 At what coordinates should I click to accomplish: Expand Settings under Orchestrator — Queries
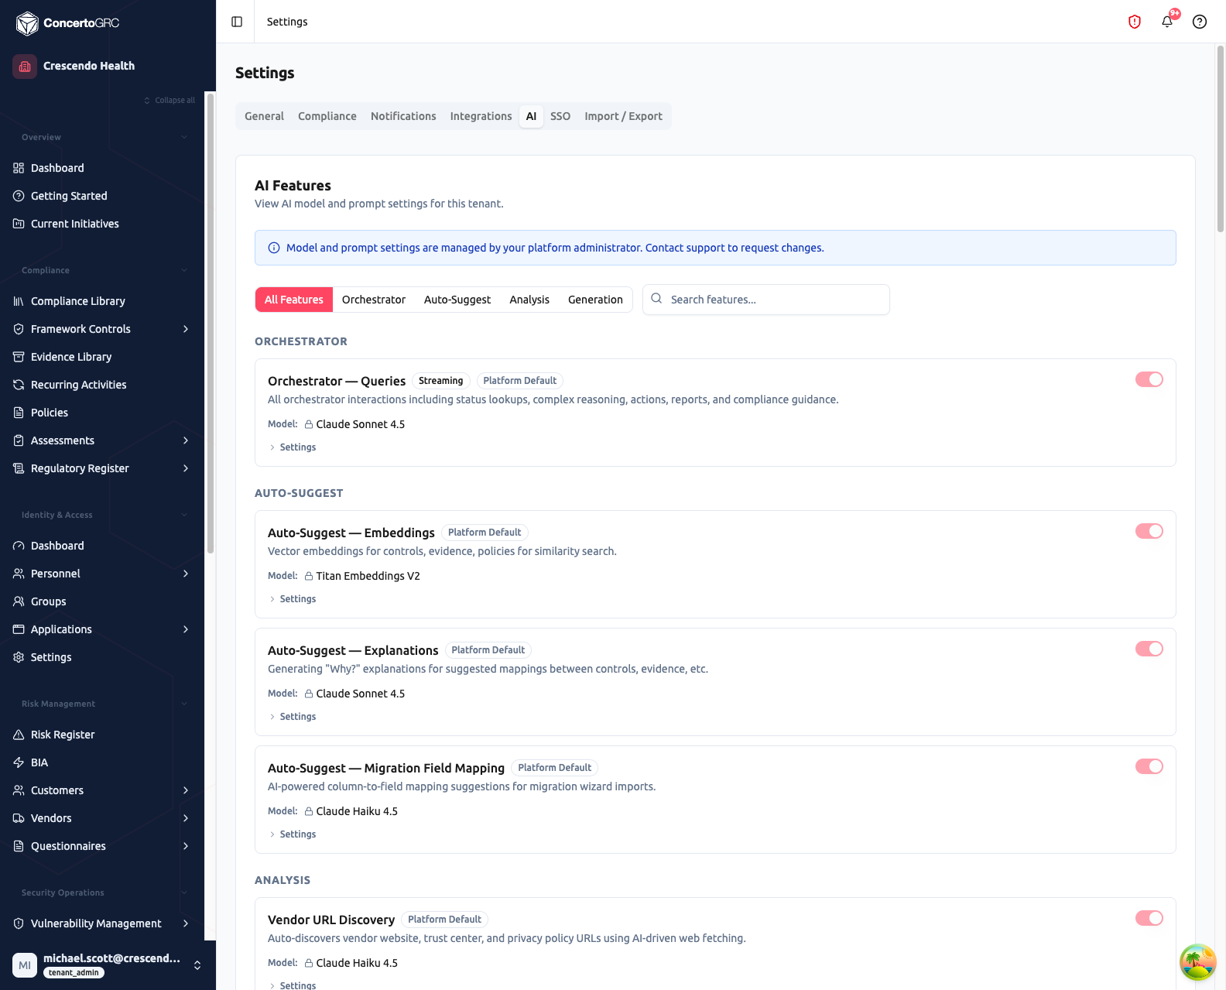(293, 447)
